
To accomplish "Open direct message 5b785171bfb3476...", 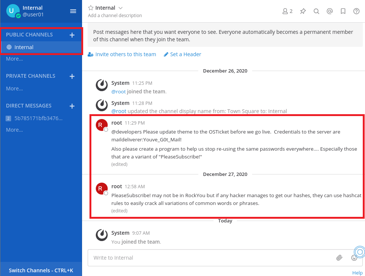I will (38, 118).
